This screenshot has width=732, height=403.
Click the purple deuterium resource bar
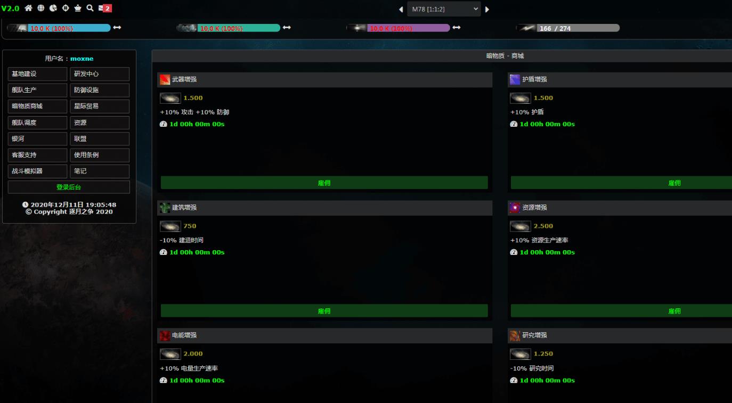coord(409,28)
